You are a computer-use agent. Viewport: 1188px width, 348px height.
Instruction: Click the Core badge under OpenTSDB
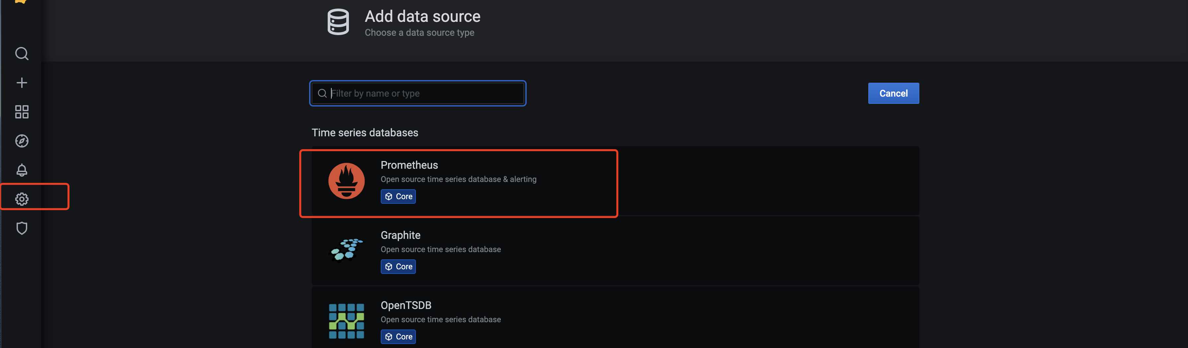(x=398, y=336)
